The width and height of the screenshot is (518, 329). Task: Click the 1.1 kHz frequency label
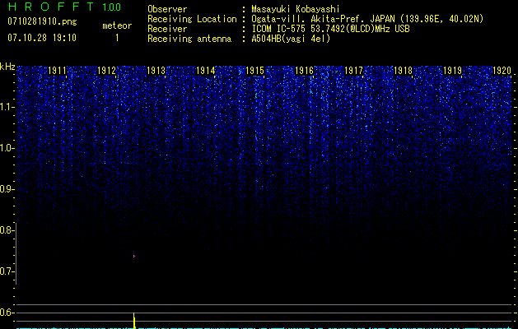click(x=7, y=107)
